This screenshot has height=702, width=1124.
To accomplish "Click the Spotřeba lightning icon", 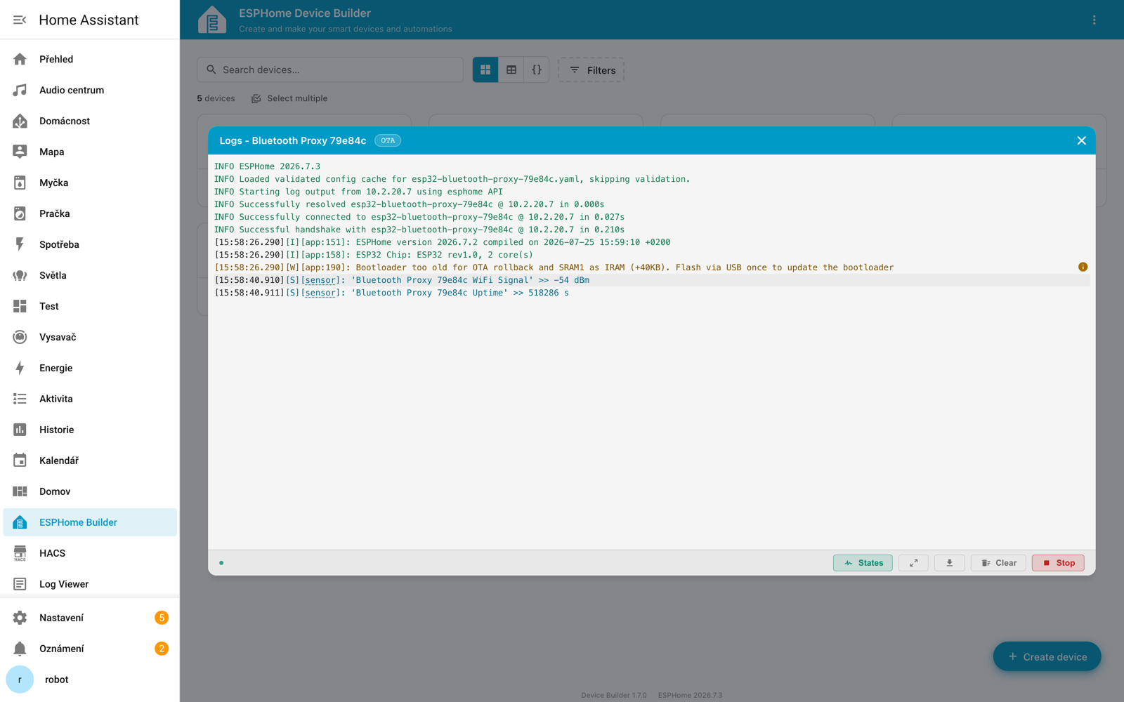I will (20, 244).
